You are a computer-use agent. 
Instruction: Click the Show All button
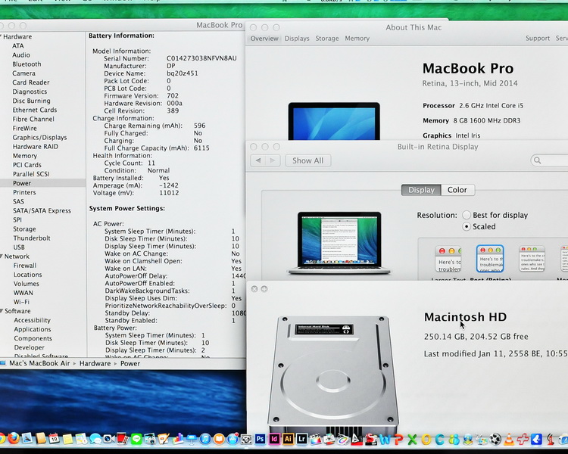(308, 160)
